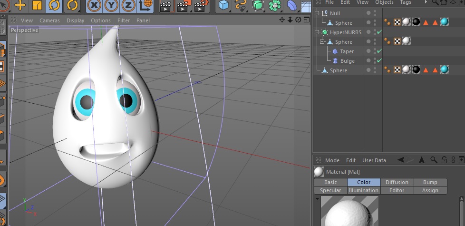Disable Bulge deformer green checkmark
Screen dimensions: 465x226
click(x=379, y=60)
